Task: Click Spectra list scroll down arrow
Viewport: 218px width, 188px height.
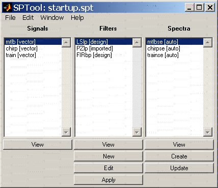Action: [x=208, y=132]
